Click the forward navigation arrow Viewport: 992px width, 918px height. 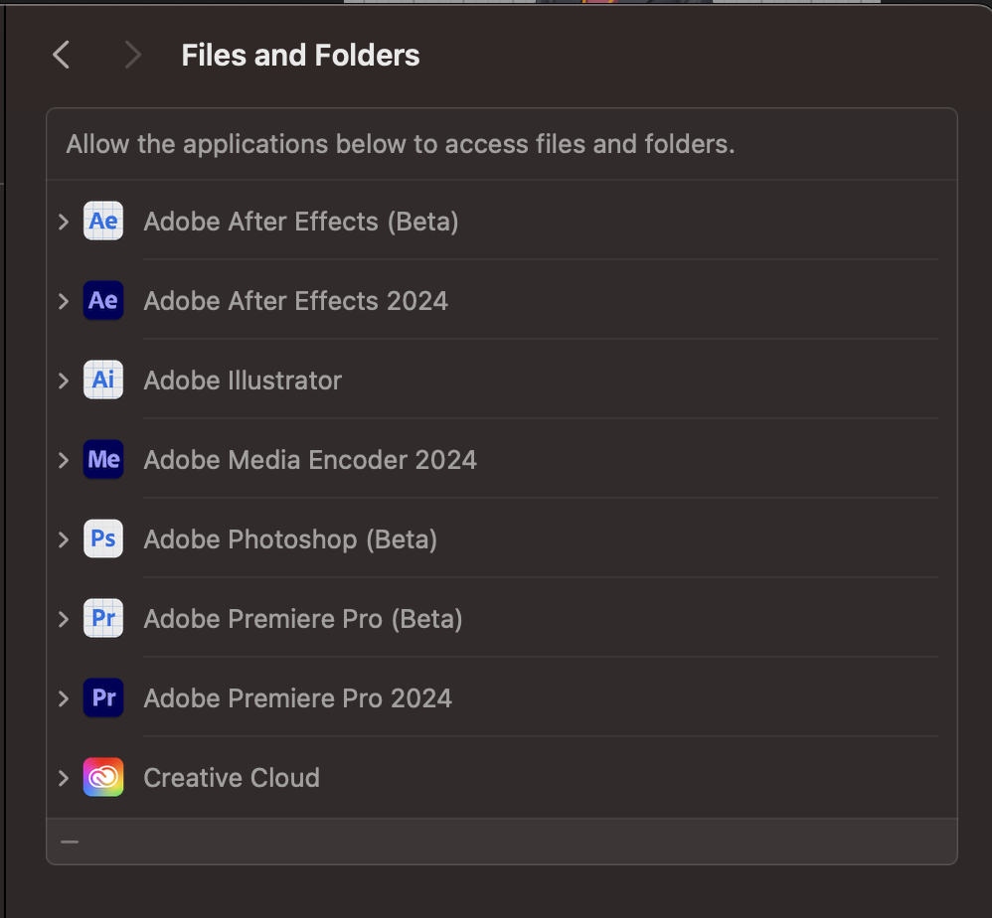coord(133,55)
